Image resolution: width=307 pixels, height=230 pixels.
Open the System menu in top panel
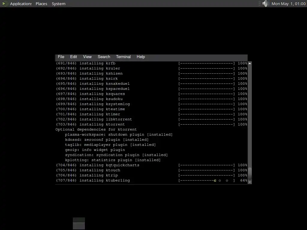pos(58,4)
